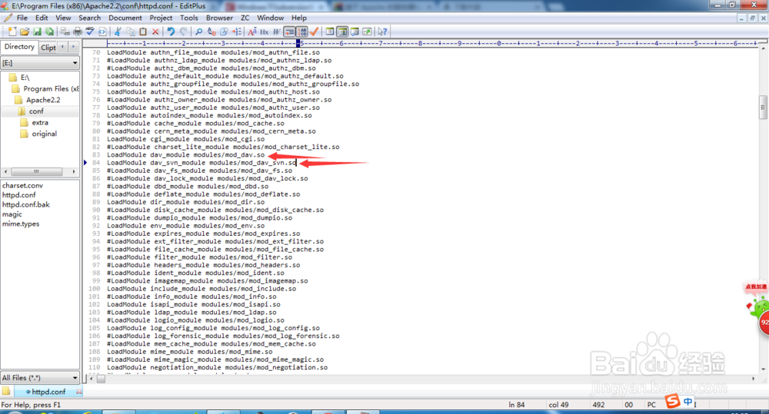This screenshot has height=414, width=769.
Task: Open the ZC menu
Action: pos(245,18)
